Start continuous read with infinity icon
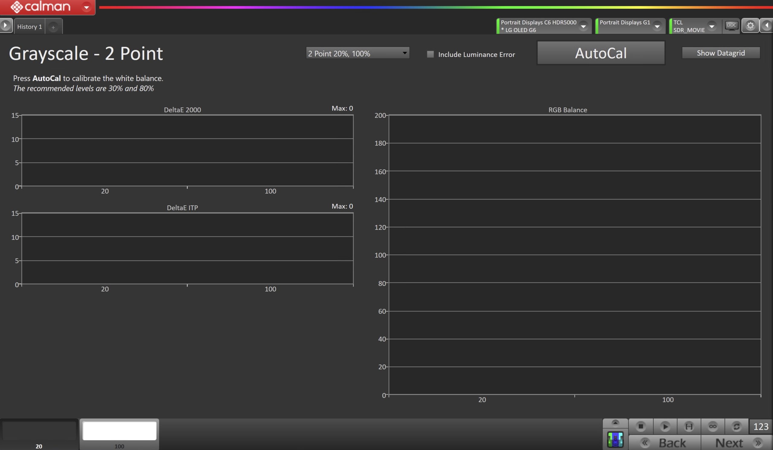The height and width of the screenshot is (450, 773). point(713,426)
